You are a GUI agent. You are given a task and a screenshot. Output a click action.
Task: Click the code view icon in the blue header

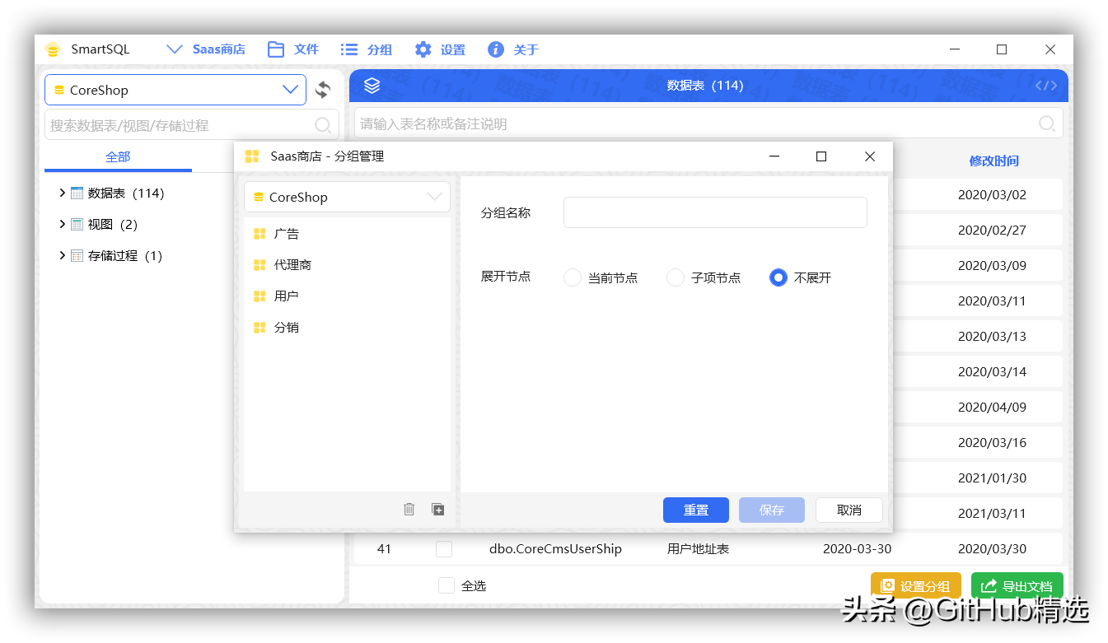click(x=1046, y=86)
